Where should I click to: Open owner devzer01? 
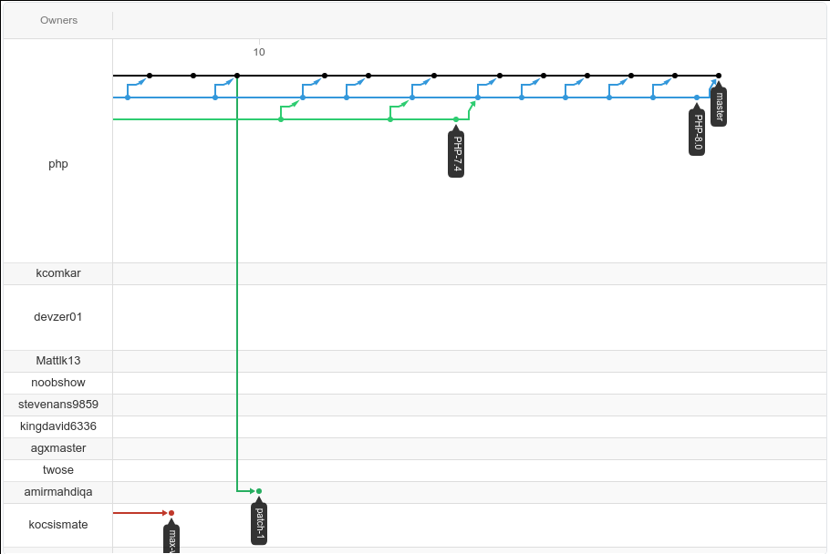(x=58, y=317)
